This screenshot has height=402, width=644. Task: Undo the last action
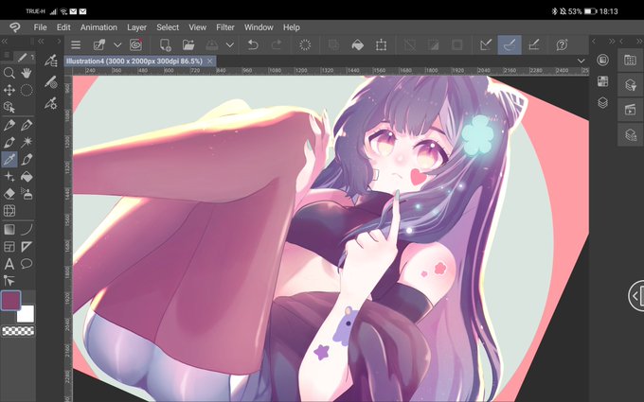(x=253, y=44)
